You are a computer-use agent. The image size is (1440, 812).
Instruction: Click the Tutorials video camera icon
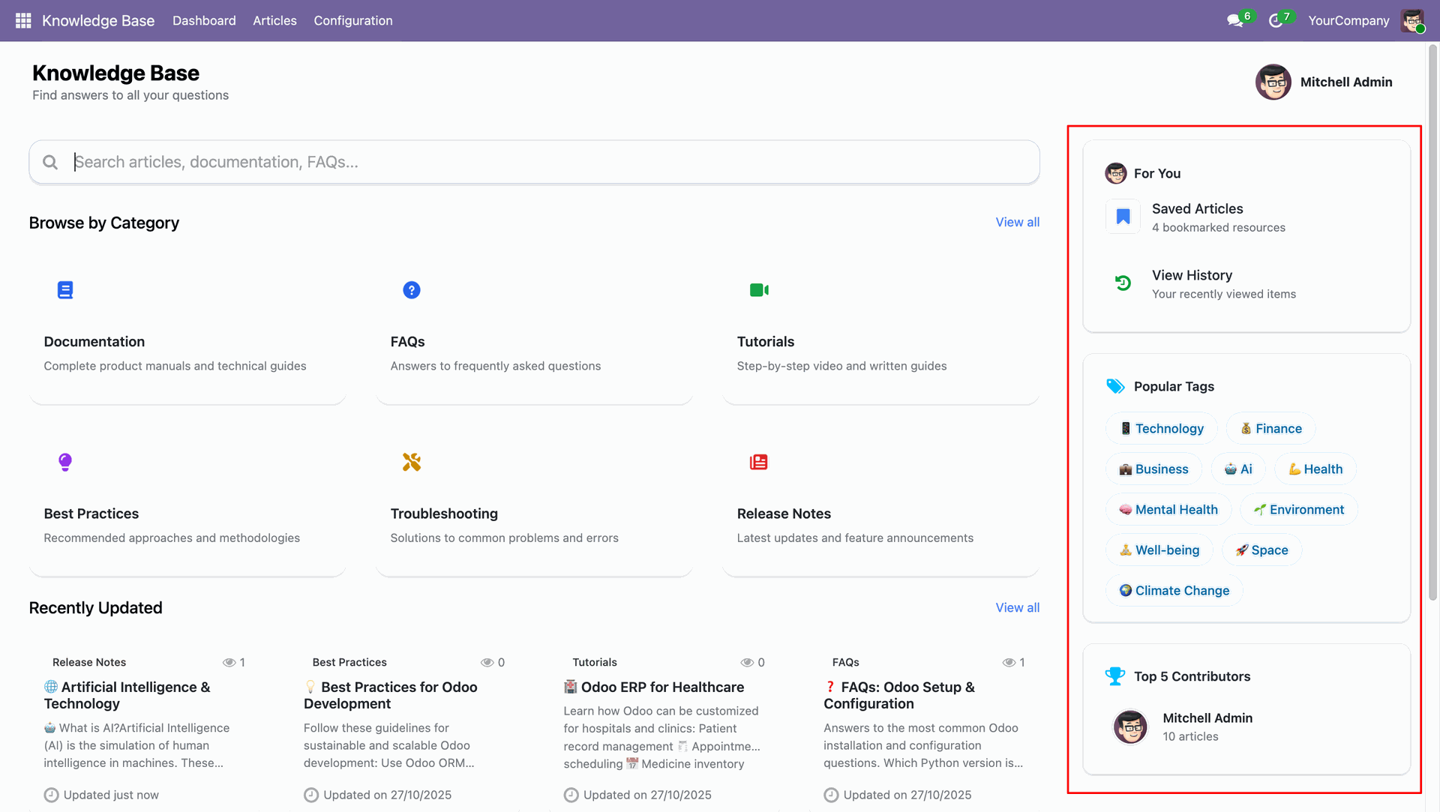coord(758,290)
